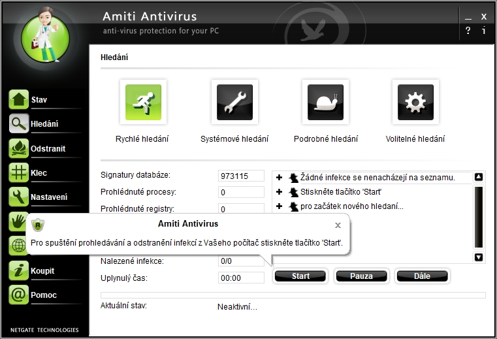Click the hand icon in sidebar
Image resolution: width=497 pixels, height=339 pixels.
click(17, 221)
